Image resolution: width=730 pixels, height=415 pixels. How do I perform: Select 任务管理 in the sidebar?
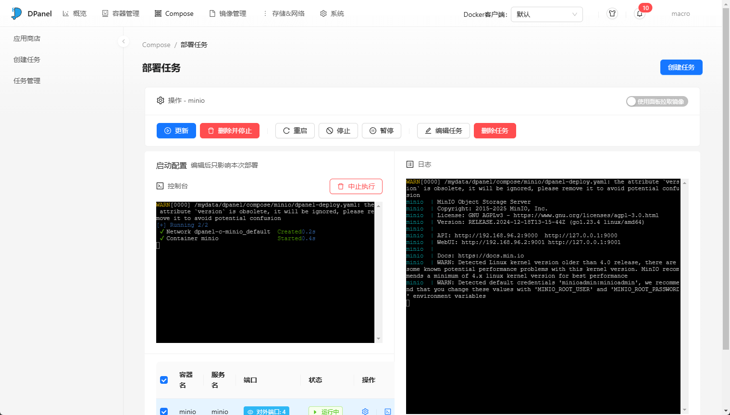tap(27, 81)
